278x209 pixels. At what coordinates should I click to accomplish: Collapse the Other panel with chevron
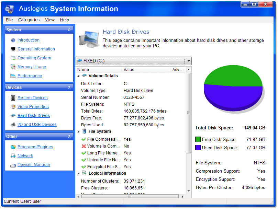(69, 136)
